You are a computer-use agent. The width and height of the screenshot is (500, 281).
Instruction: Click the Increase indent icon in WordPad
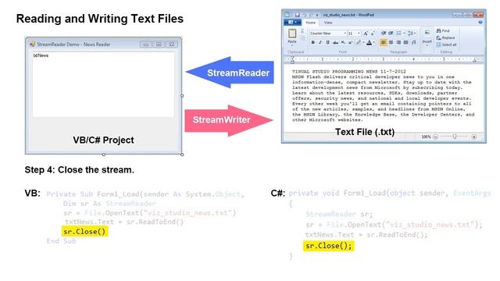(391, 33)
